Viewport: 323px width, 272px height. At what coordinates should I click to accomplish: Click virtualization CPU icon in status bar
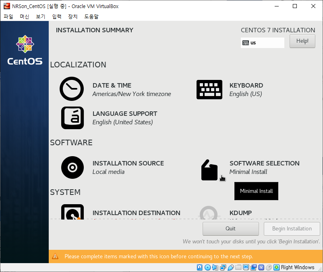coord(261,268)
